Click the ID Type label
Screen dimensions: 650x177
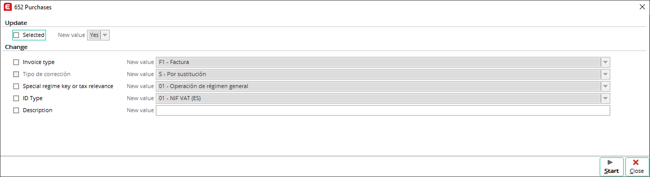33,98
